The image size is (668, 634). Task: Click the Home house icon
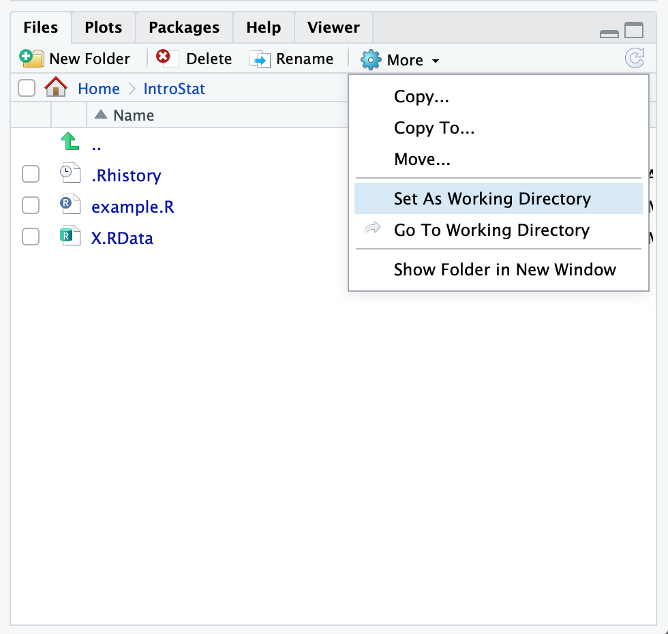click(56, 87)
